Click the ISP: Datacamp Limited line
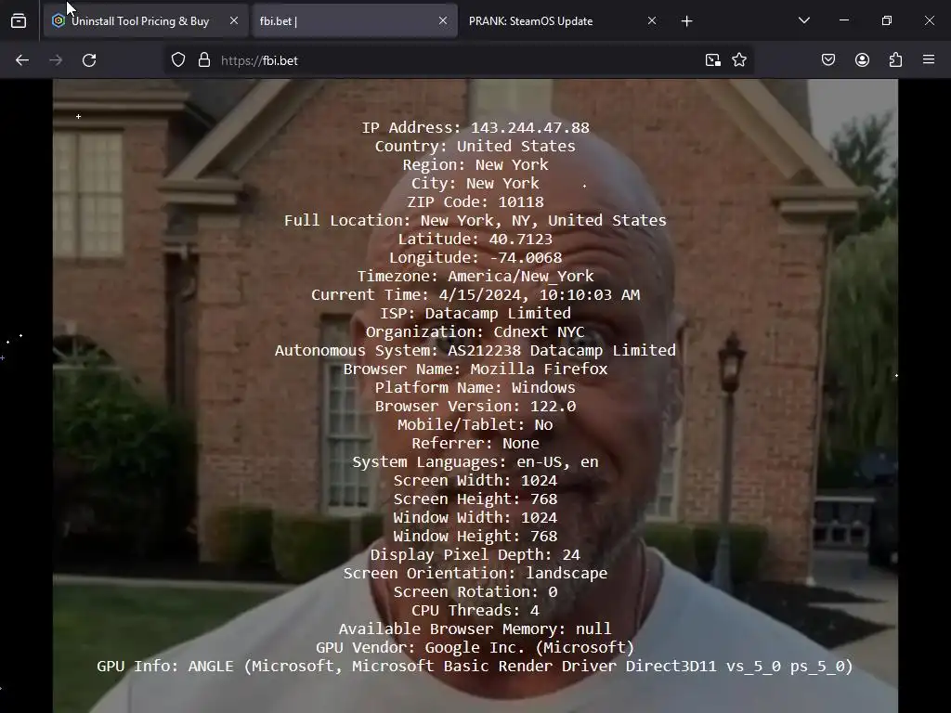 pyautogui.click(x=475, y=314)
